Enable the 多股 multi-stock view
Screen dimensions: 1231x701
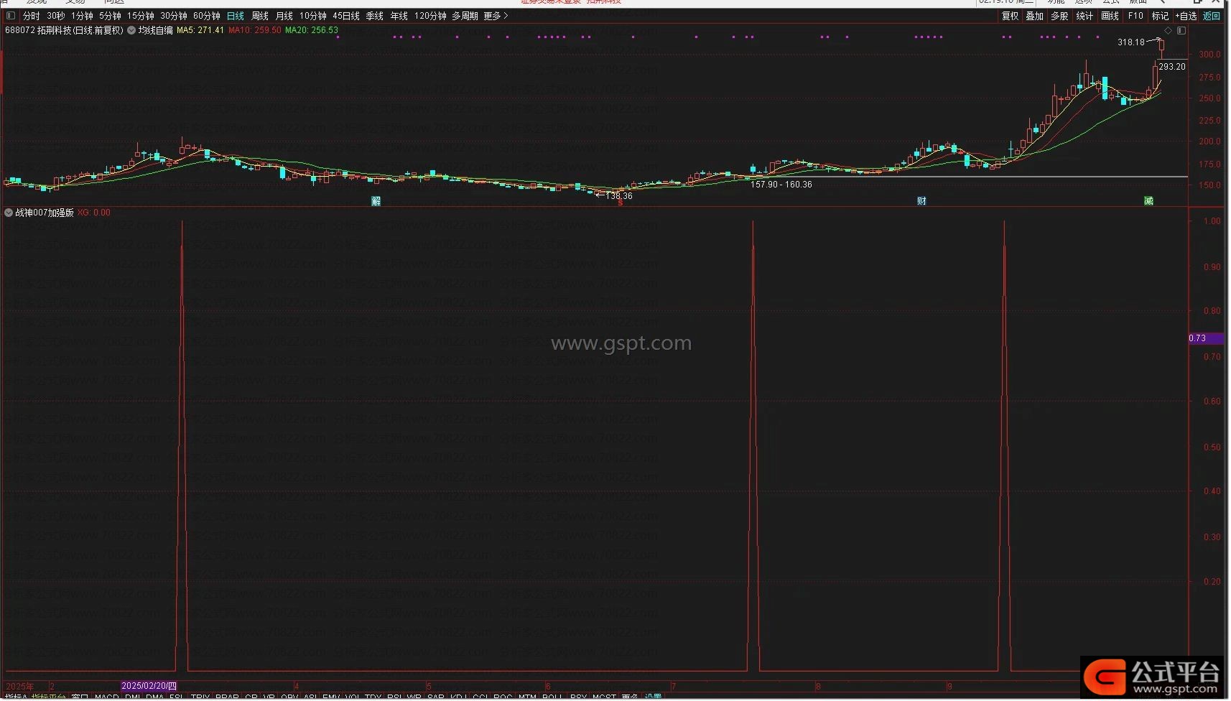[x=1059, y=16]
